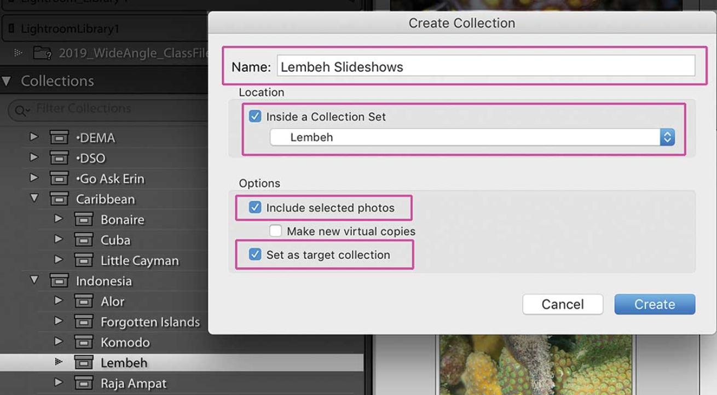Screen dimensions: 717x395
Task: Toggle Set as target collection checkbox
Action: click(255, 254)
